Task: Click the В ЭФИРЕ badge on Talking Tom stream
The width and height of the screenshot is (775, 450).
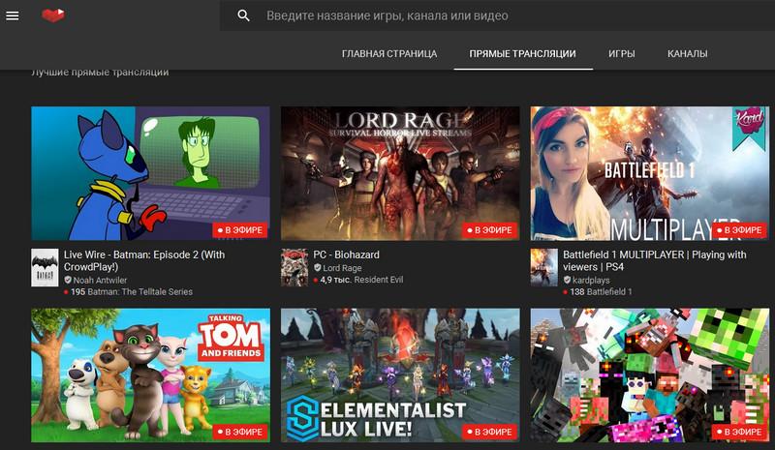Action: coord(240,432)
